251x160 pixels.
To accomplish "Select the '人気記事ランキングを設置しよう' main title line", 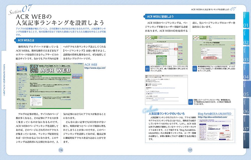I will click(x=60, y=23).
